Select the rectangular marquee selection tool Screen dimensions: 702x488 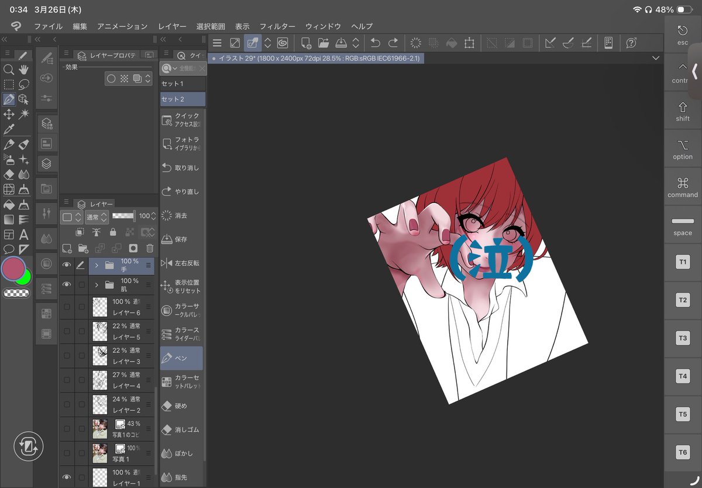point(9,84)
